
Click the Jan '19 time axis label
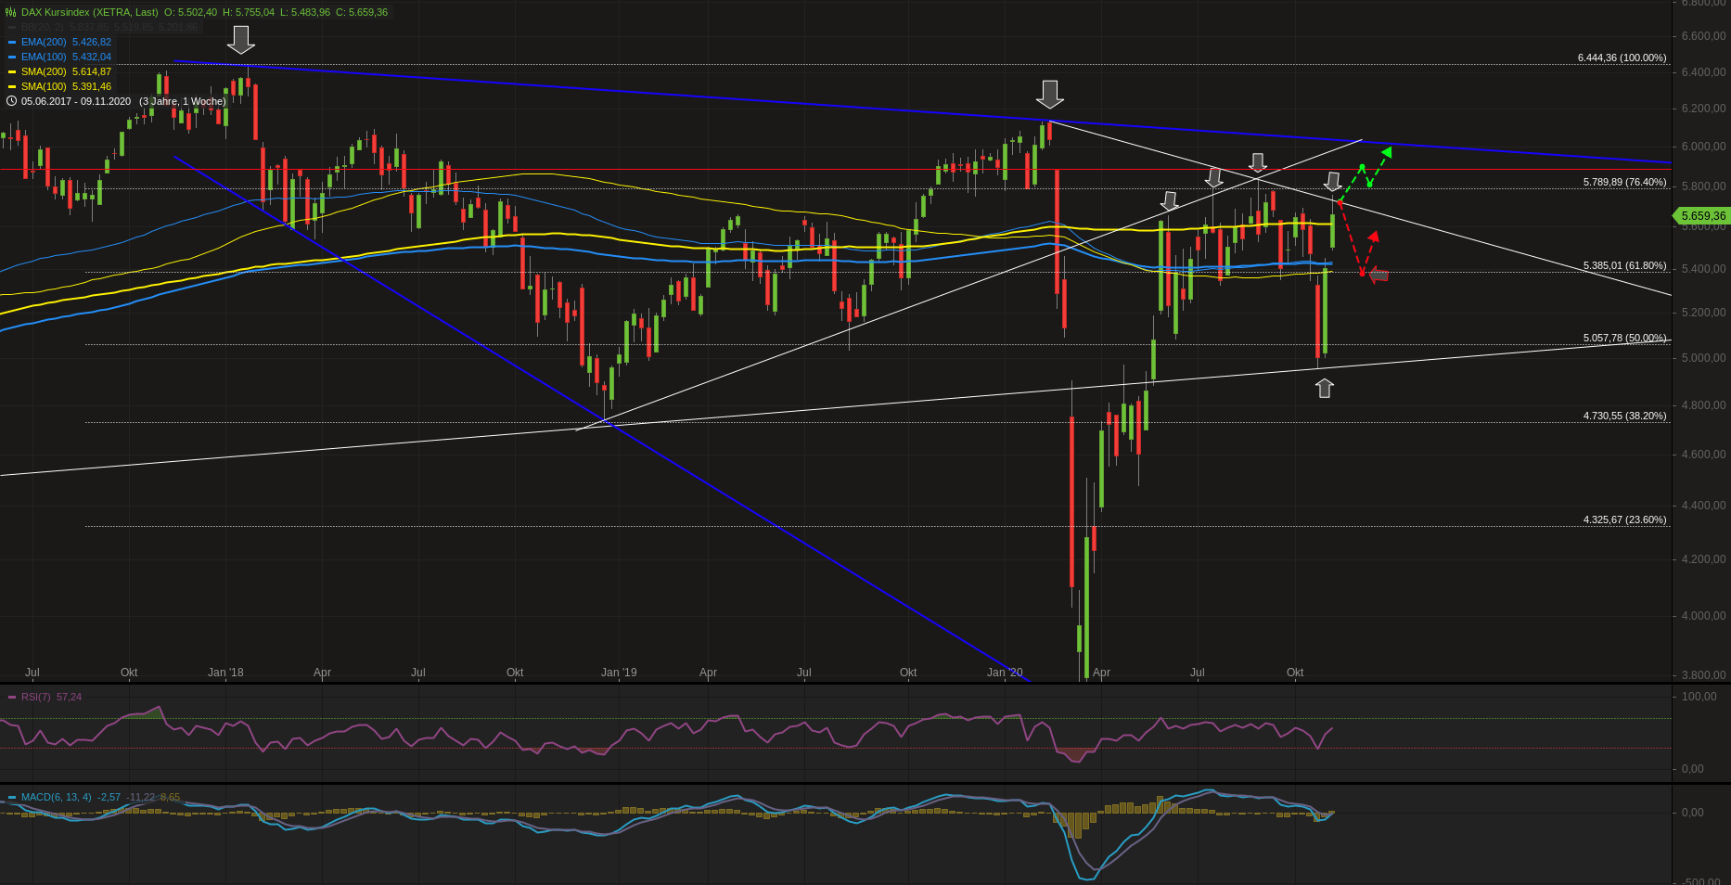click(619, 673)
